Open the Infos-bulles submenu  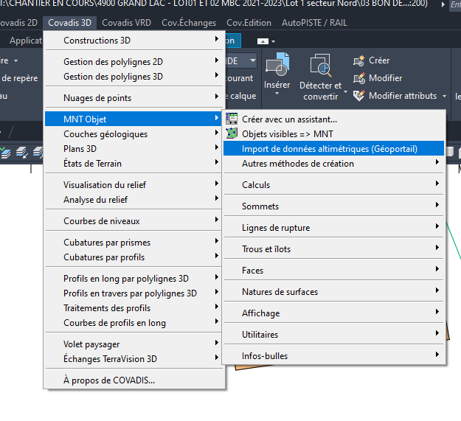click(333, 356)
